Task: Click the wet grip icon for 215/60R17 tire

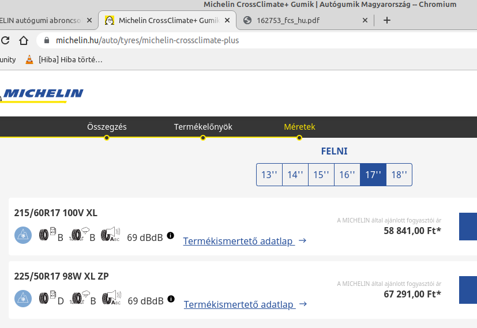Action: click(x=77, y=235)
